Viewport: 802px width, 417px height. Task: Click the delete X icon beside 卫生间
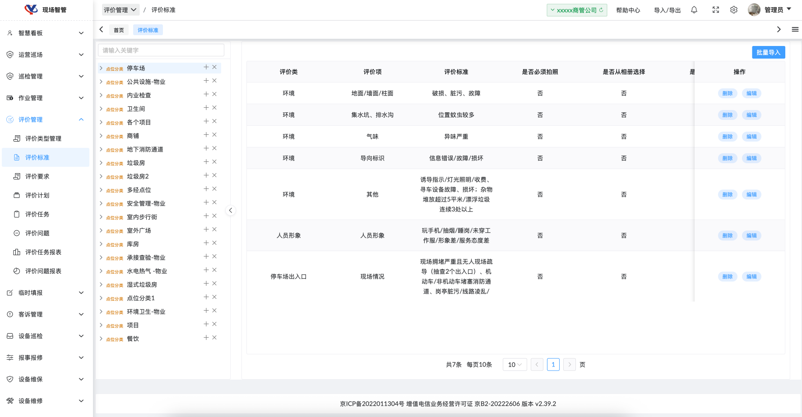click(x=214, y=108)
